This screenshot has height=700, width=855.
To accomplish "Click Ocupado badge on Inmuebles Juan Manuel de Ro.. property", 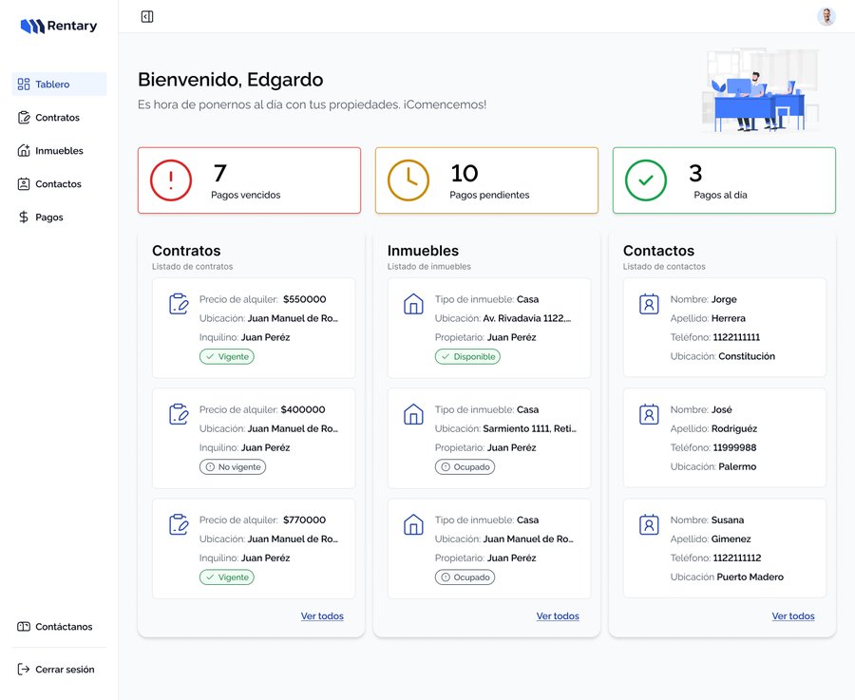I will [x=465, y=577].
